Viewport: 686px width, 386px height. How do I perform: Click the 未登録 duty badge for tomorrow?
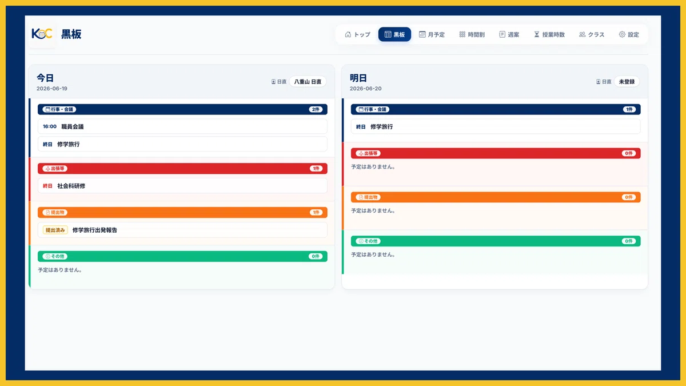(627, 82)
